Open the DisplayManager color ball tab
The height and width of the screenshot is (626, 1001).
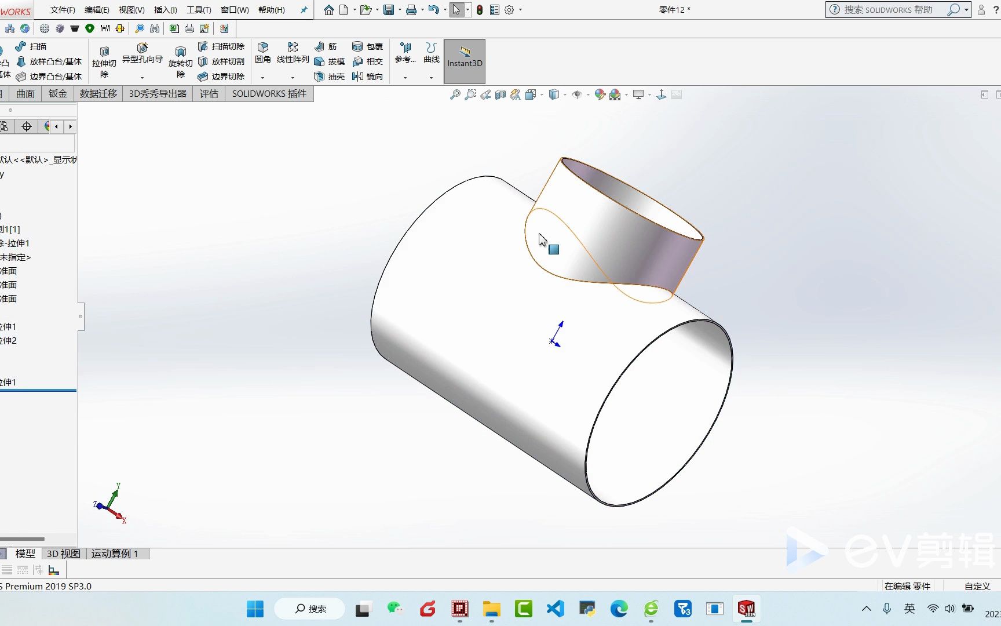tap(46, 126)
